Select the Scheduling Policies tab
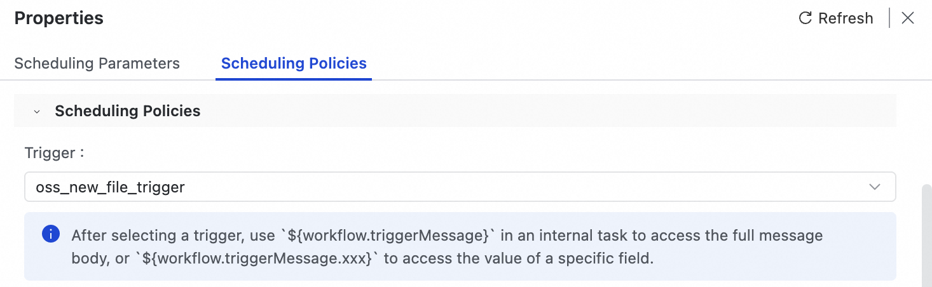 294,63
